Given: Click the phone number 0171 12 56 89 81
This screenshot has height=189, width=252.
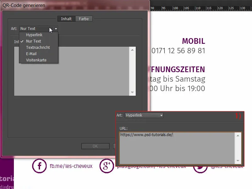Looking at the screenshot, I should 178,51.
